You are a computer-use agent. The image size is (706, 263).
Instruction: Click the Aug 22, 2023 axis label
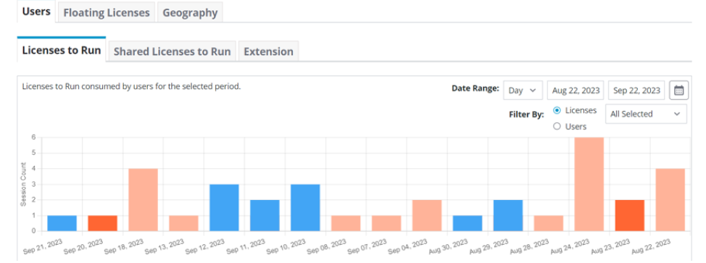point(651,246)
